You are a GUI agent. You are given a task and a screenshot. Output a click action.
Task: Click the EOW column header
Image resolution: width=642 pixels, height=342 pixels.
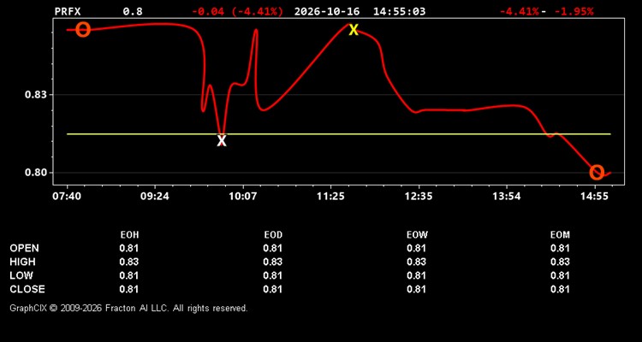[417, 235]
